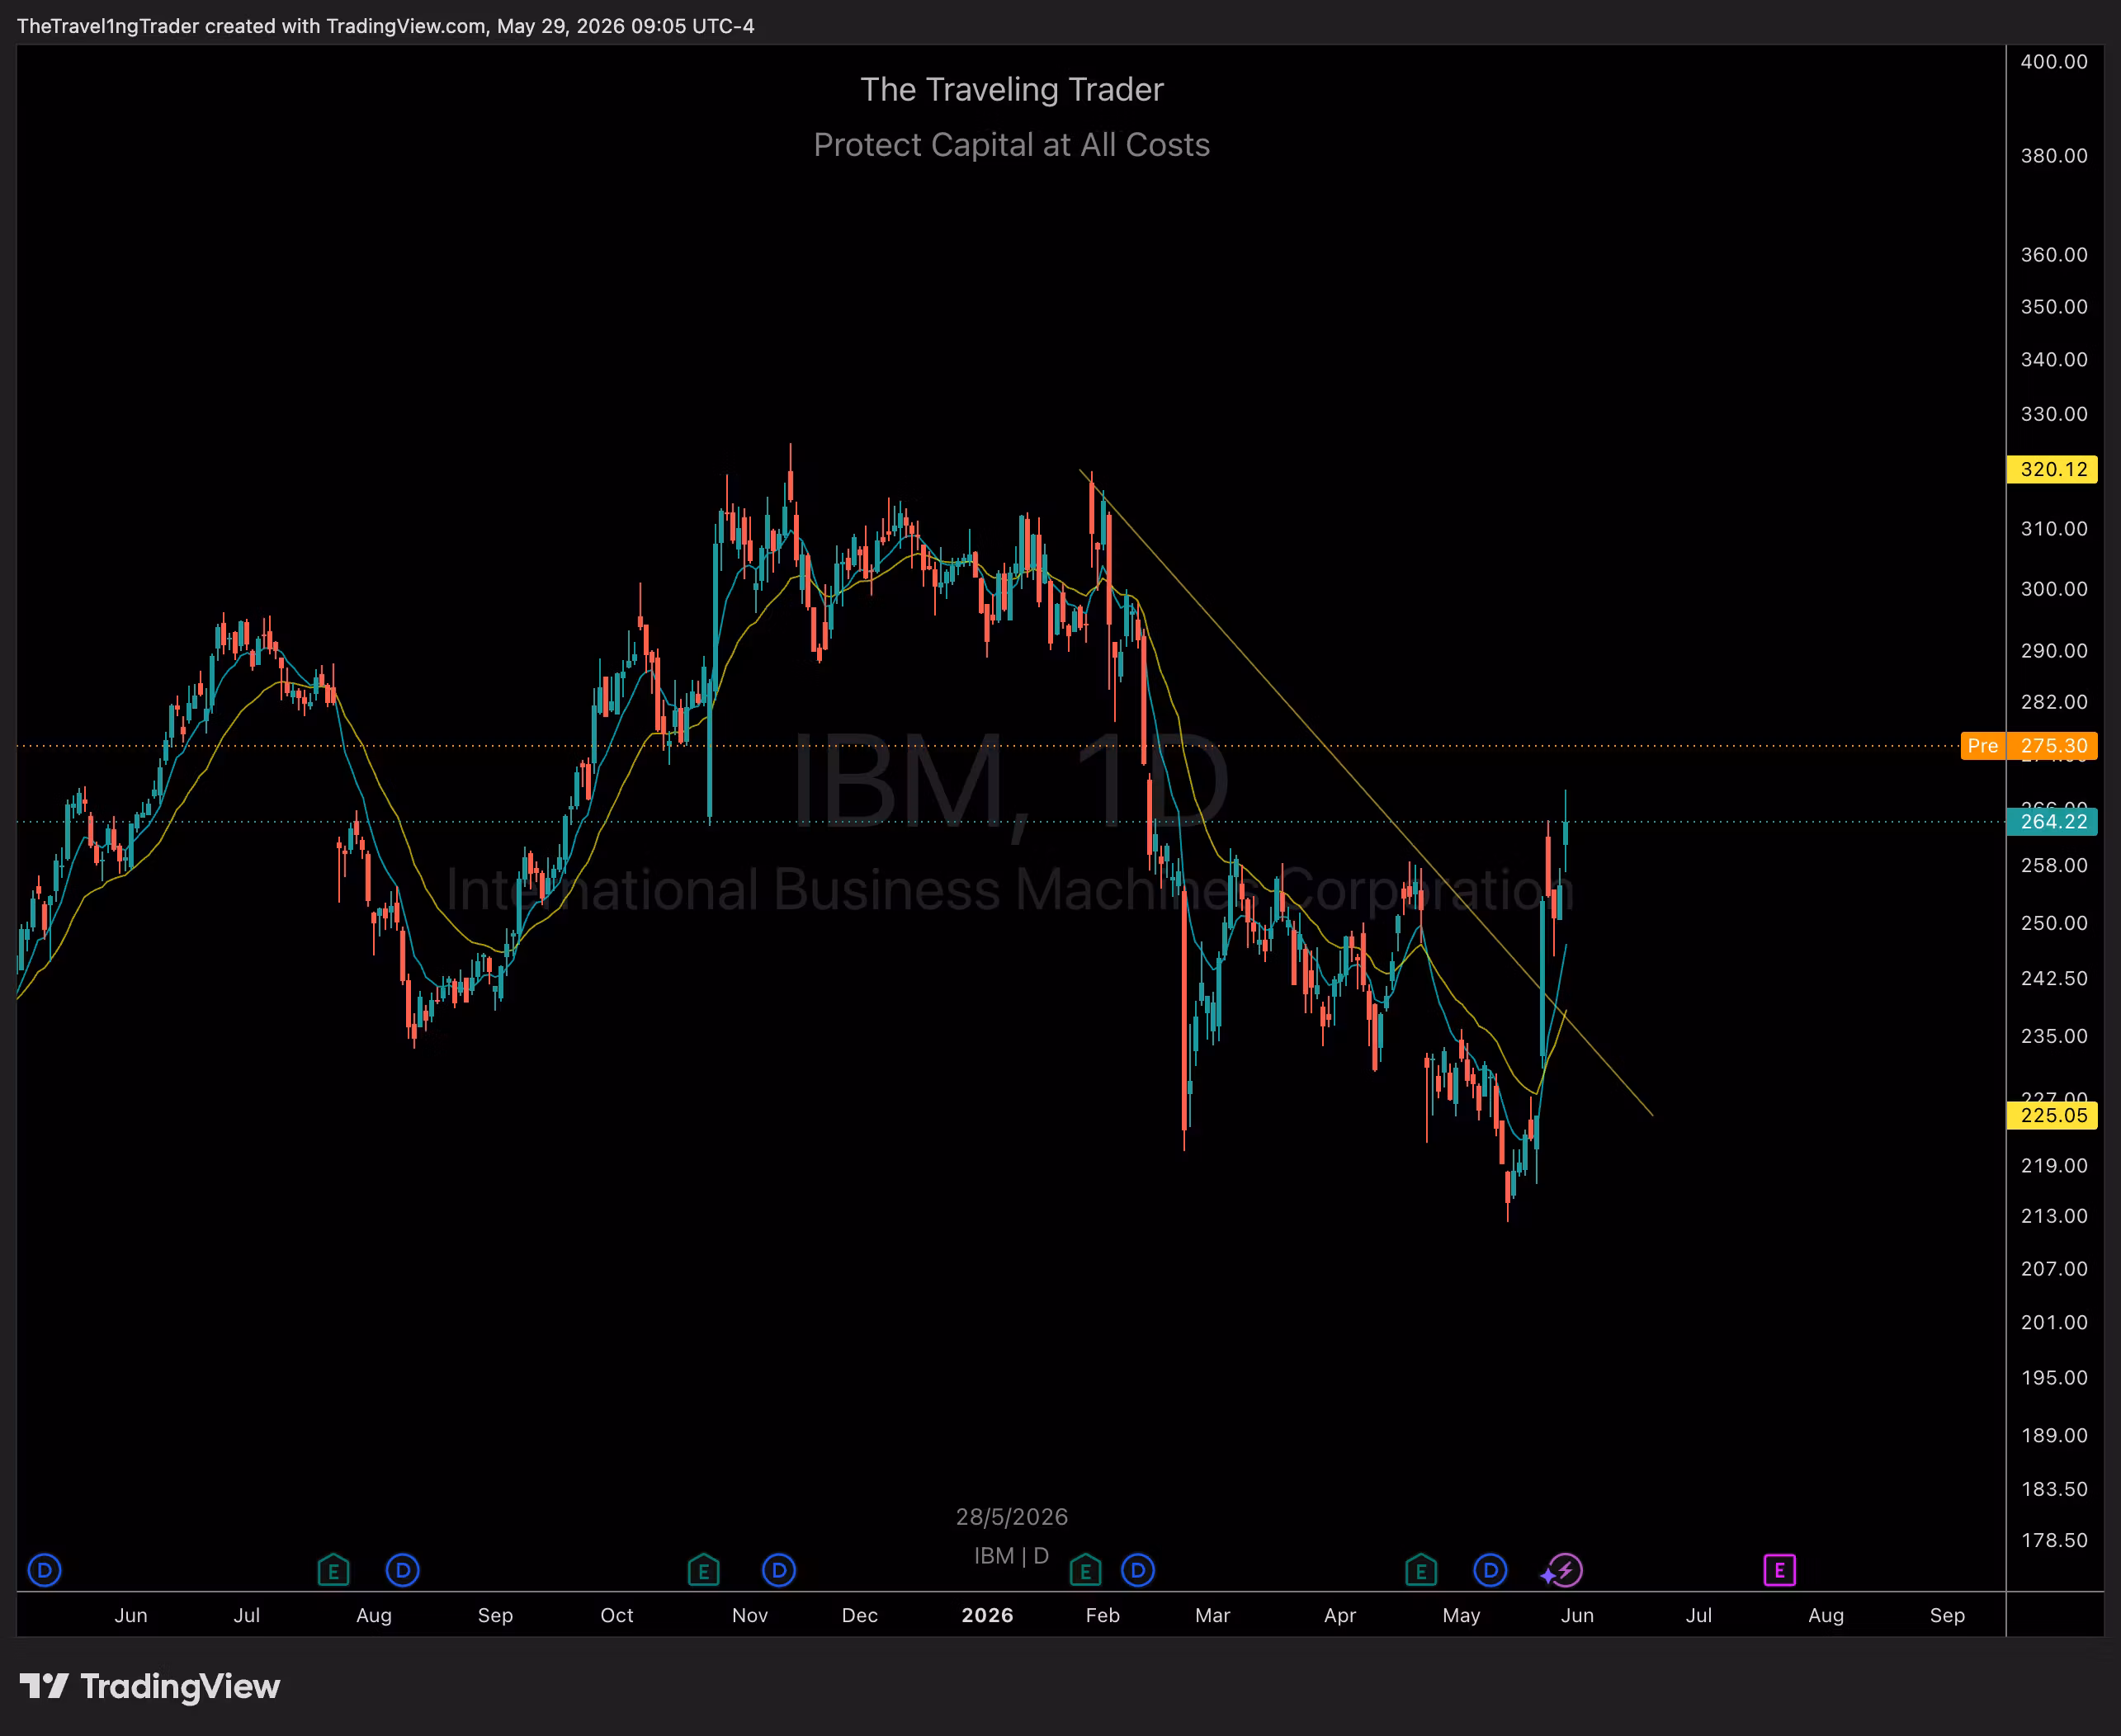Click the 300.00 price axis label

coord(2054,589)
